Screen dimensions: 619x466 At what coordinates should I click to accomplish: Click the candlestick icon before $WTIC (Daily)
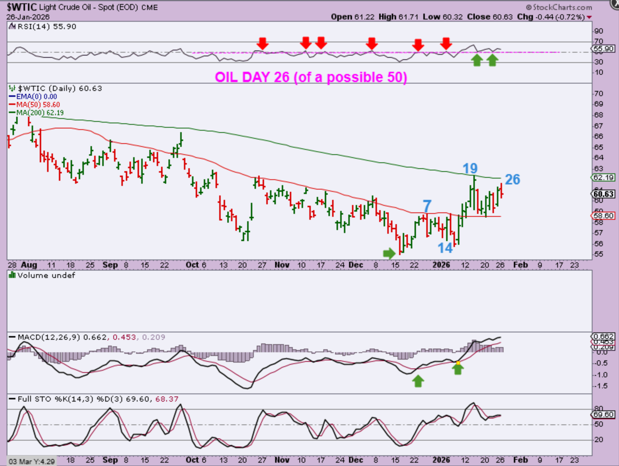[x=12, y=88]
